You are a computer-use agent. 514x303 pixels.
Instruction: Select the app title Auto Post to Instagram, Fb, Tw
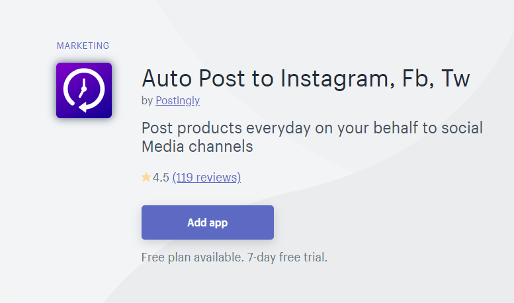[306, 79]
